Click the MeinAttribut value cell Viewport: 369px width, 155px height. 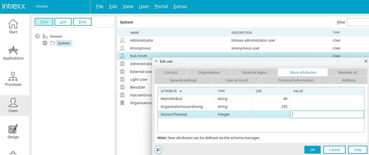coord(327,99)
